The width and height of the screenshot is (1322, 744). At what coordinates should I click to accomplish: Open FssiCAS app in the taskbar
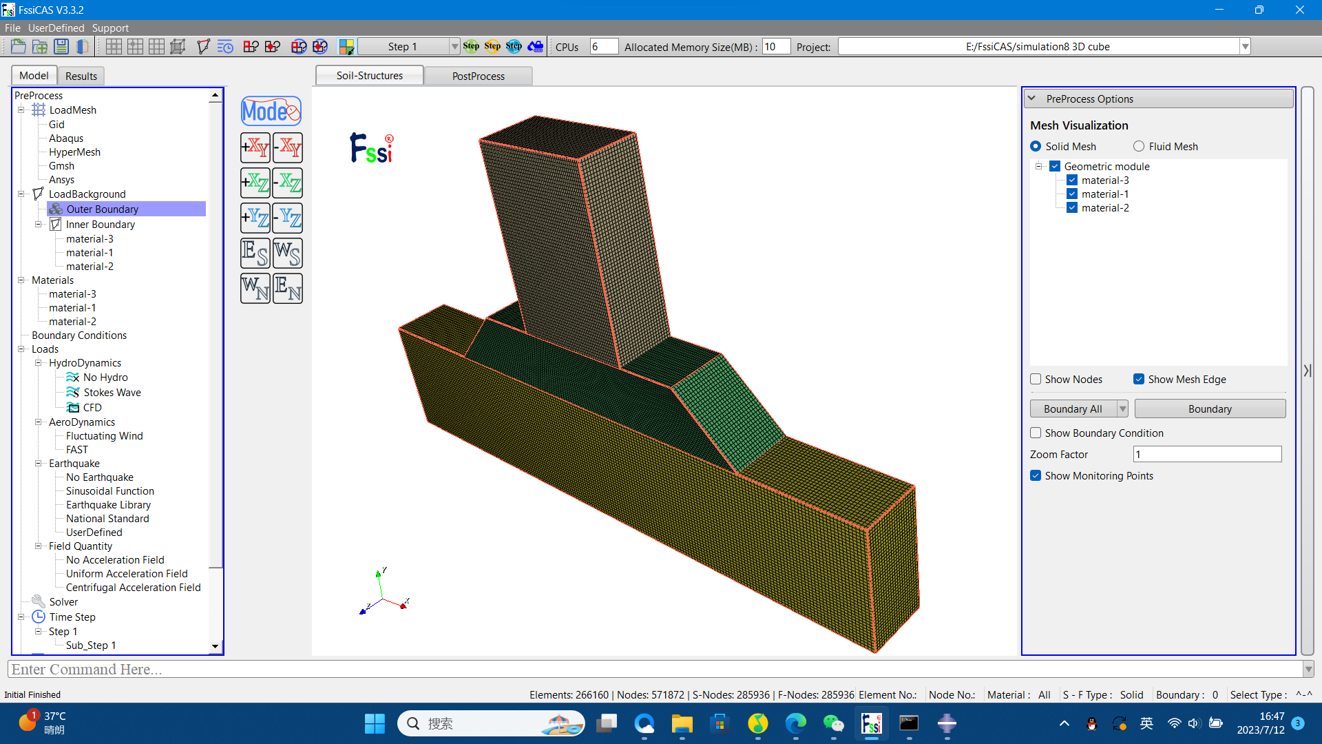[871, 723]
